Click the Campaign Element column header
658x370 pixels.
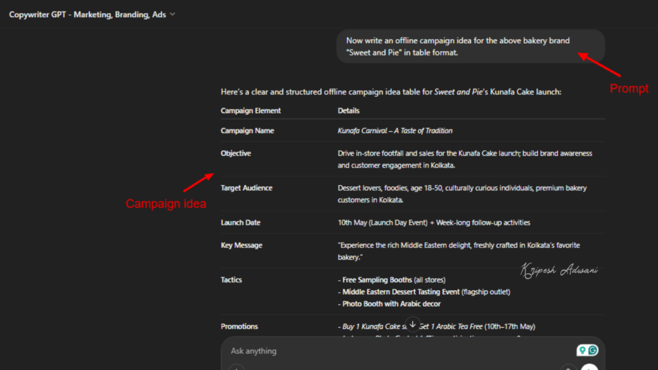tap(252, 110)
